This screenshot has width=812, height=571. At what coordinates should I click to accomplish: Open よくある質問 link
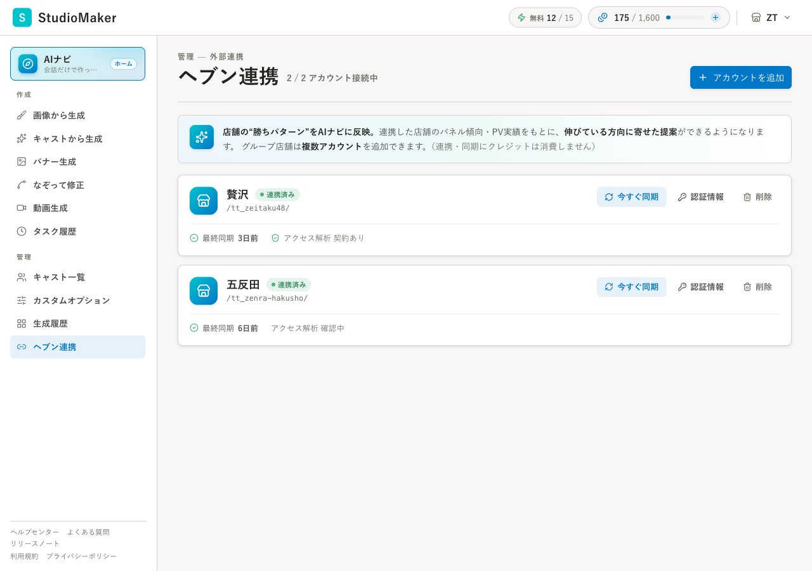point(88,532)
